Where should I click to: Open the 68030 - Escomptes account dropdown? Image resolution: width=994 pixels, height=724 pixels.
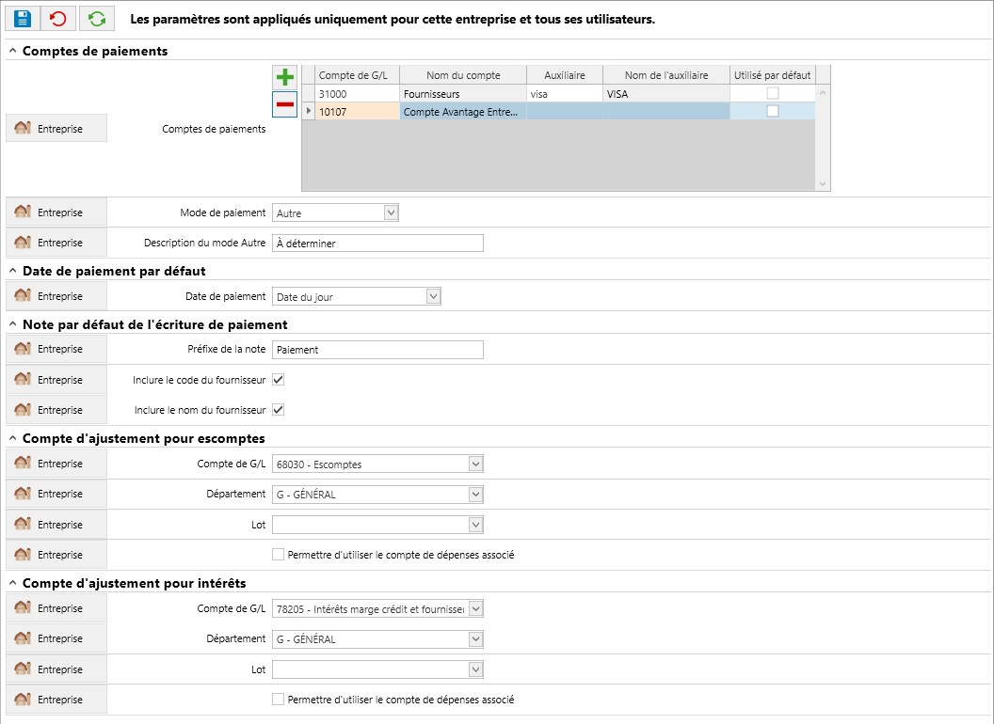(x=475, y=464)
